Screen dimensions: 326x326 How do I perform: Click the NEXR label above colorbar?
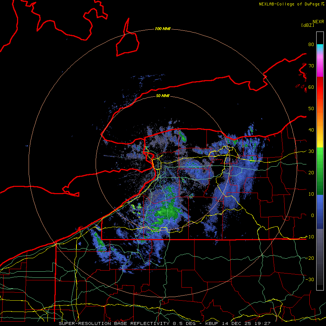(318, 22)
